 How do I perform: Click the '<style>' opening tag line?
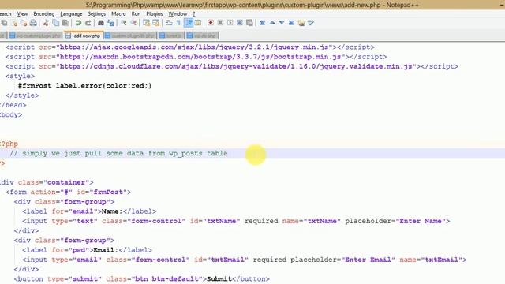[x=20, y=76]
